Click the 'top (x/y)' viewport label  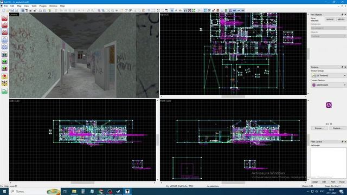coord(165,15)
